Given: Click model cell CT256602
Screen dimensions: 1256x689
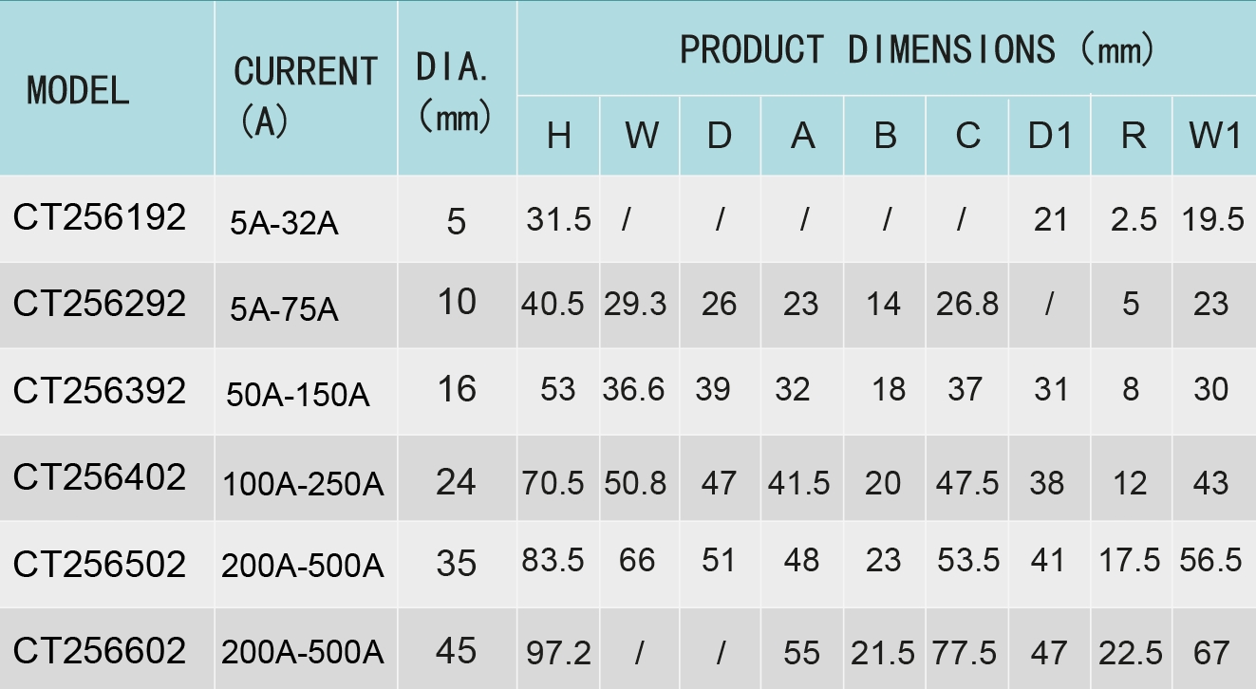Looking at the screenshot, I should coord(100,651).
